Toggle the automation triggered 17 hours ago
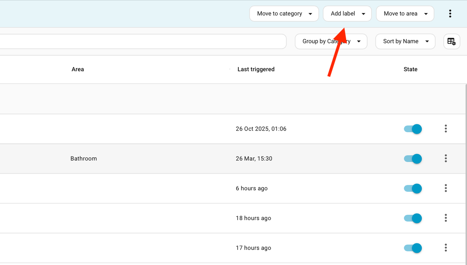 tap(413, 248)
